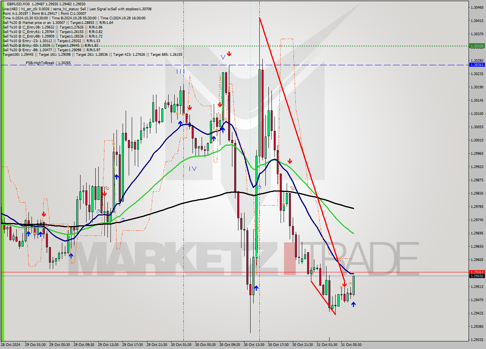This screenshot has height=349, width=486.
Task: Select the 'Time A:2024.10.30 03:30:00' line
Action: click(x=74, y=18)
